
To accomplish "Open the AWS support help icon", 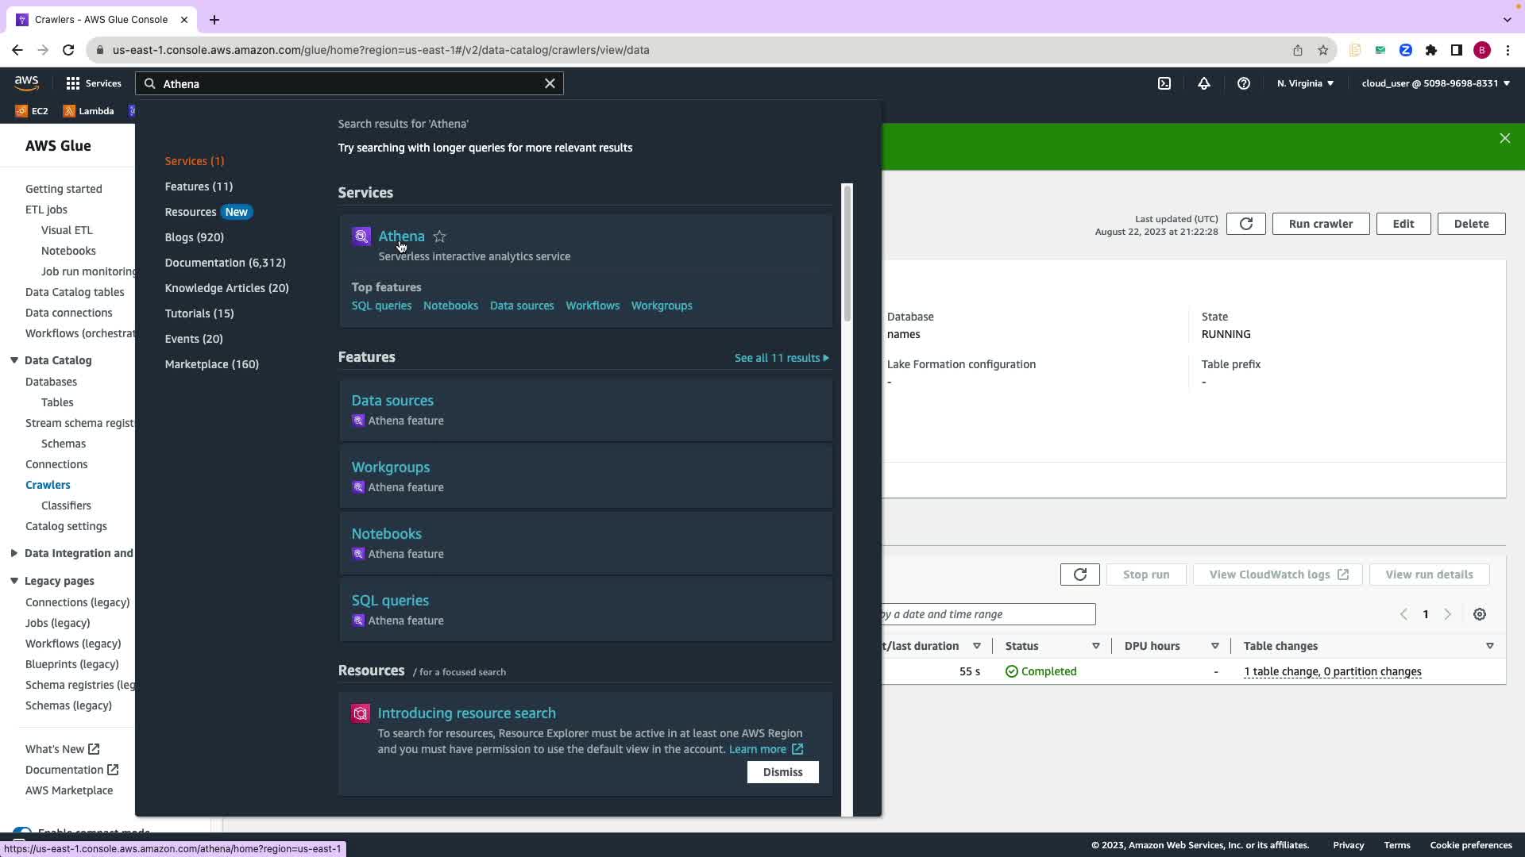I will (x=1244, y=83).
